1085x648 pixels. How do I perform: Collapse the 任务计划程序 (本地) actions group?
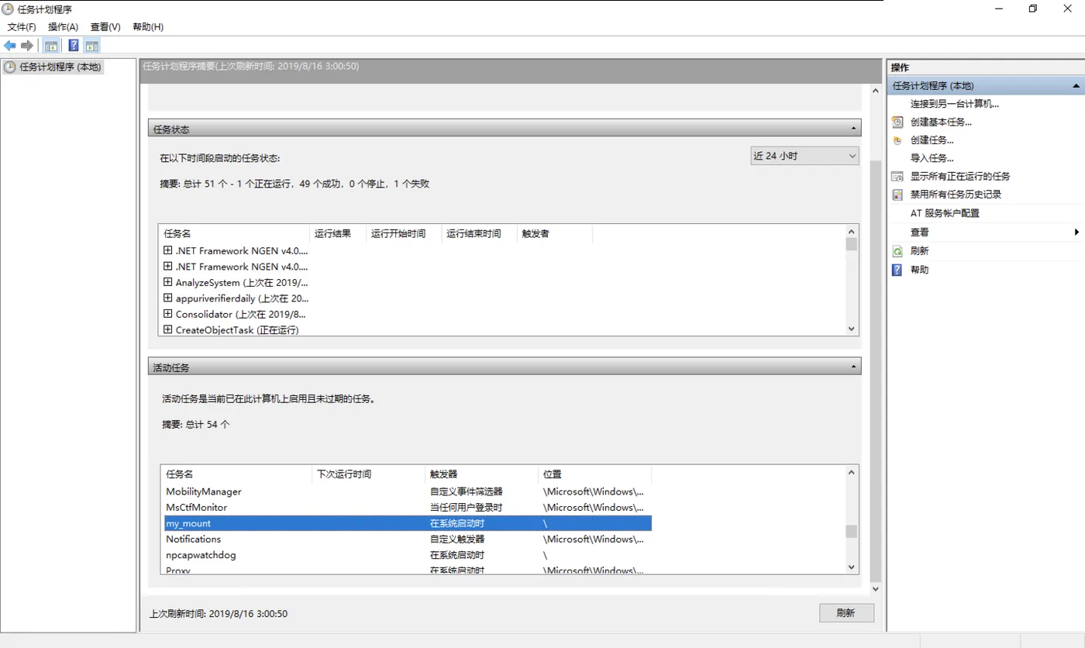[x=1076, y=85]
